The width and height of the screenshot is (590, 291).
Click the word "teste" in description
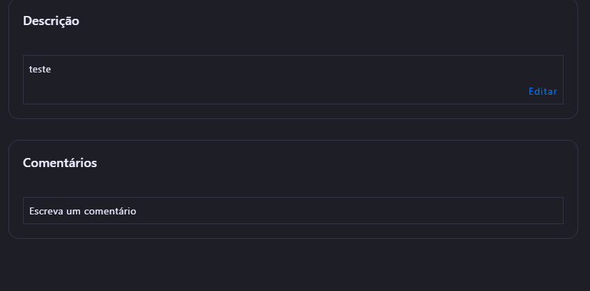(40, 70)
